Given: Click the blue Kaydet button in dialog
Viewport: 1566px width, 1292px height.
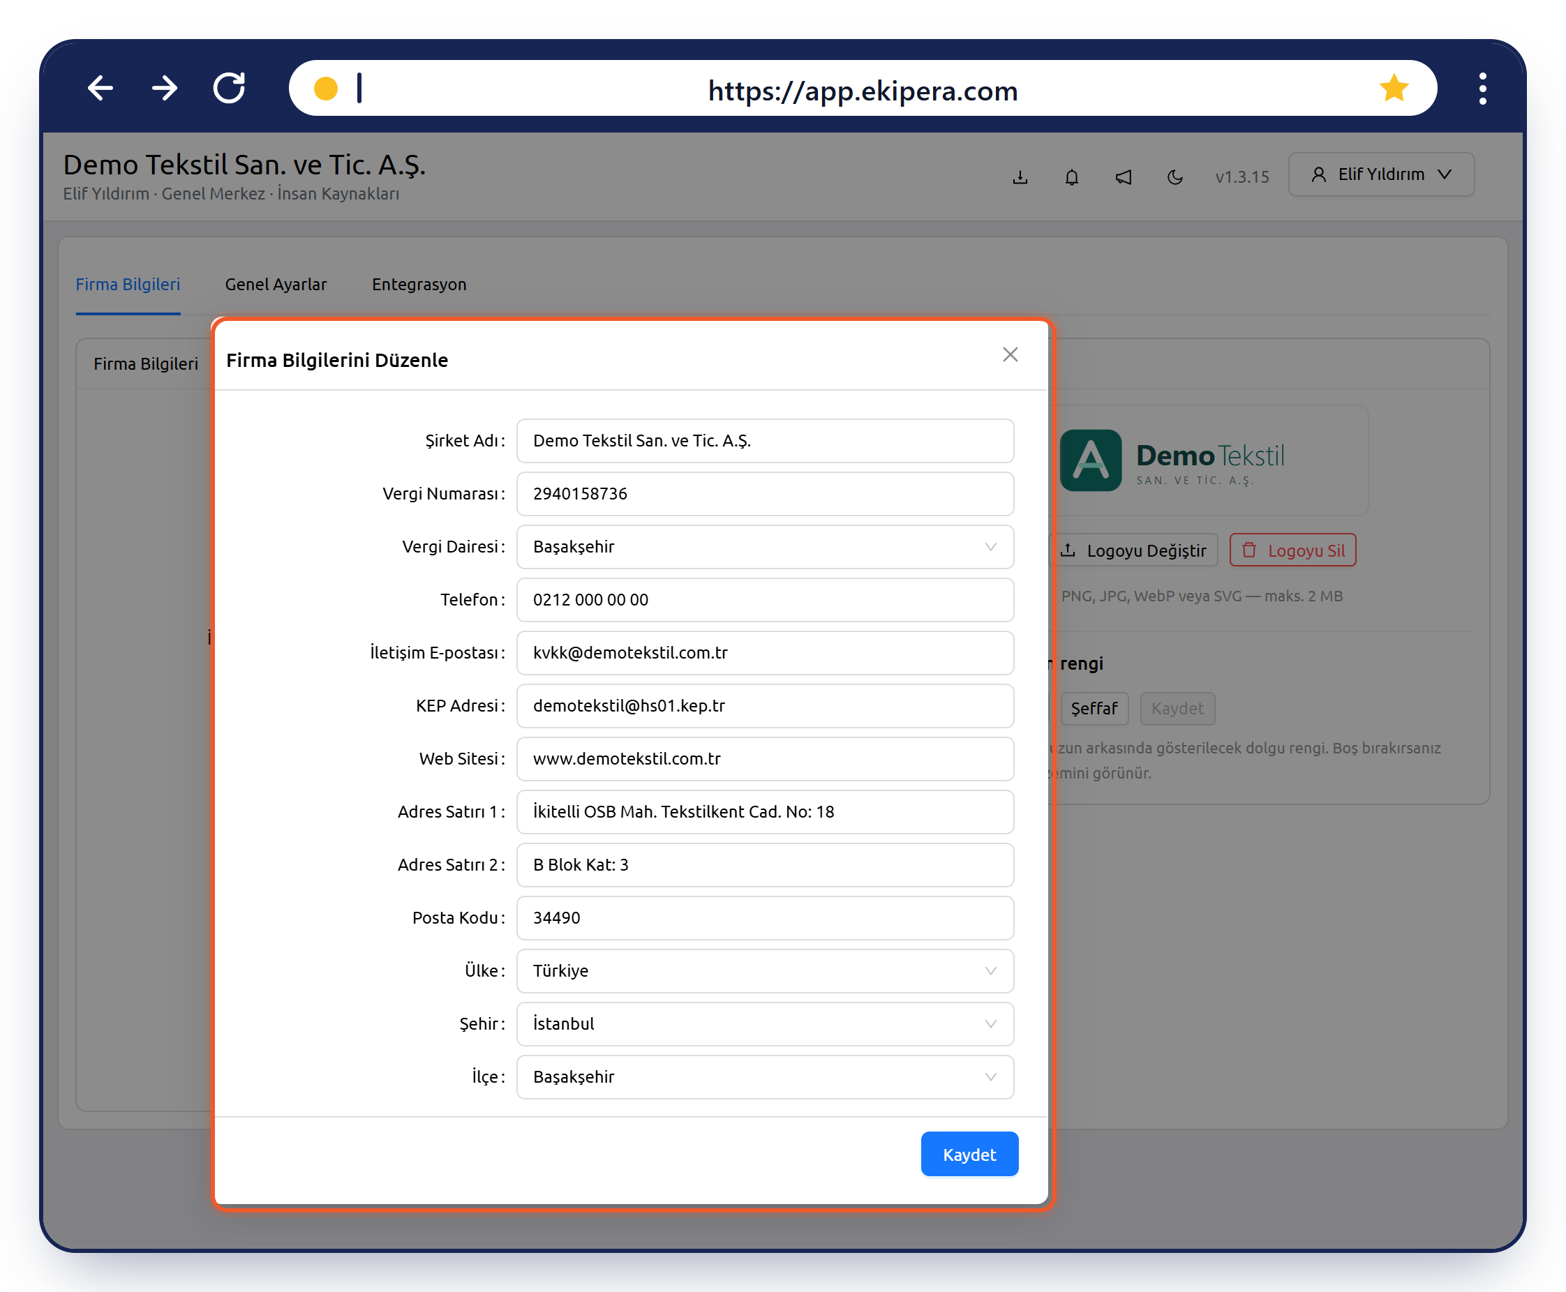Looking at the screenshot, I should coord(969,1155).
